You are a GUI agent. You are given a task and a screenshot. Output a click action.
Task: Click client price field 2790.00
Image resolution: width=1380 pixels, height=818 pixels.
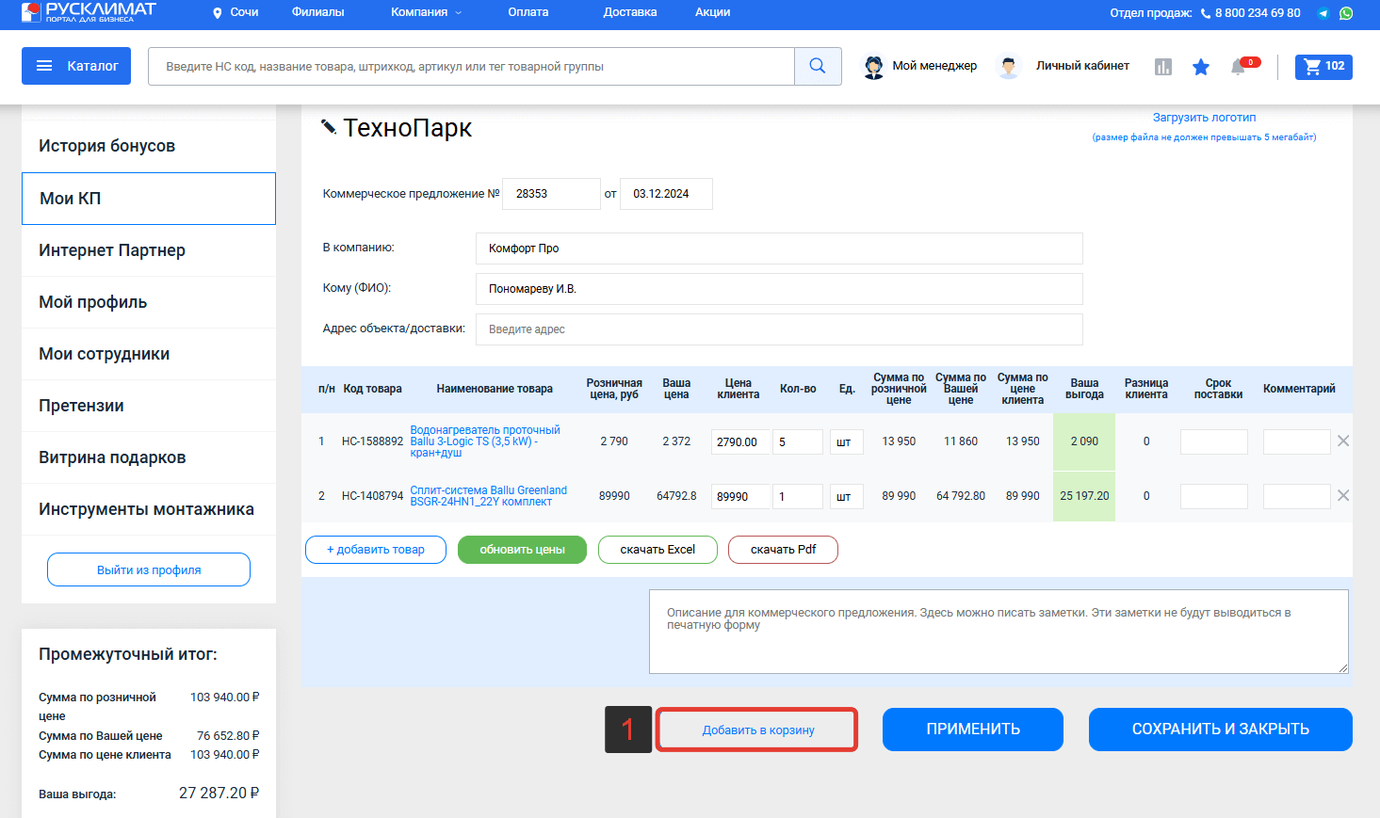tap(739, 441)
